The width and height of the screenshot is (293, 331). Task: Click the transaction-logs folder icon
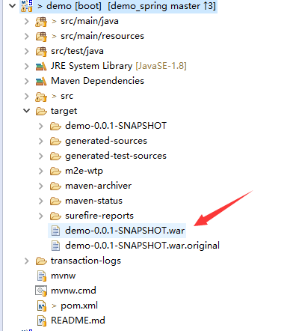[41, 261]
